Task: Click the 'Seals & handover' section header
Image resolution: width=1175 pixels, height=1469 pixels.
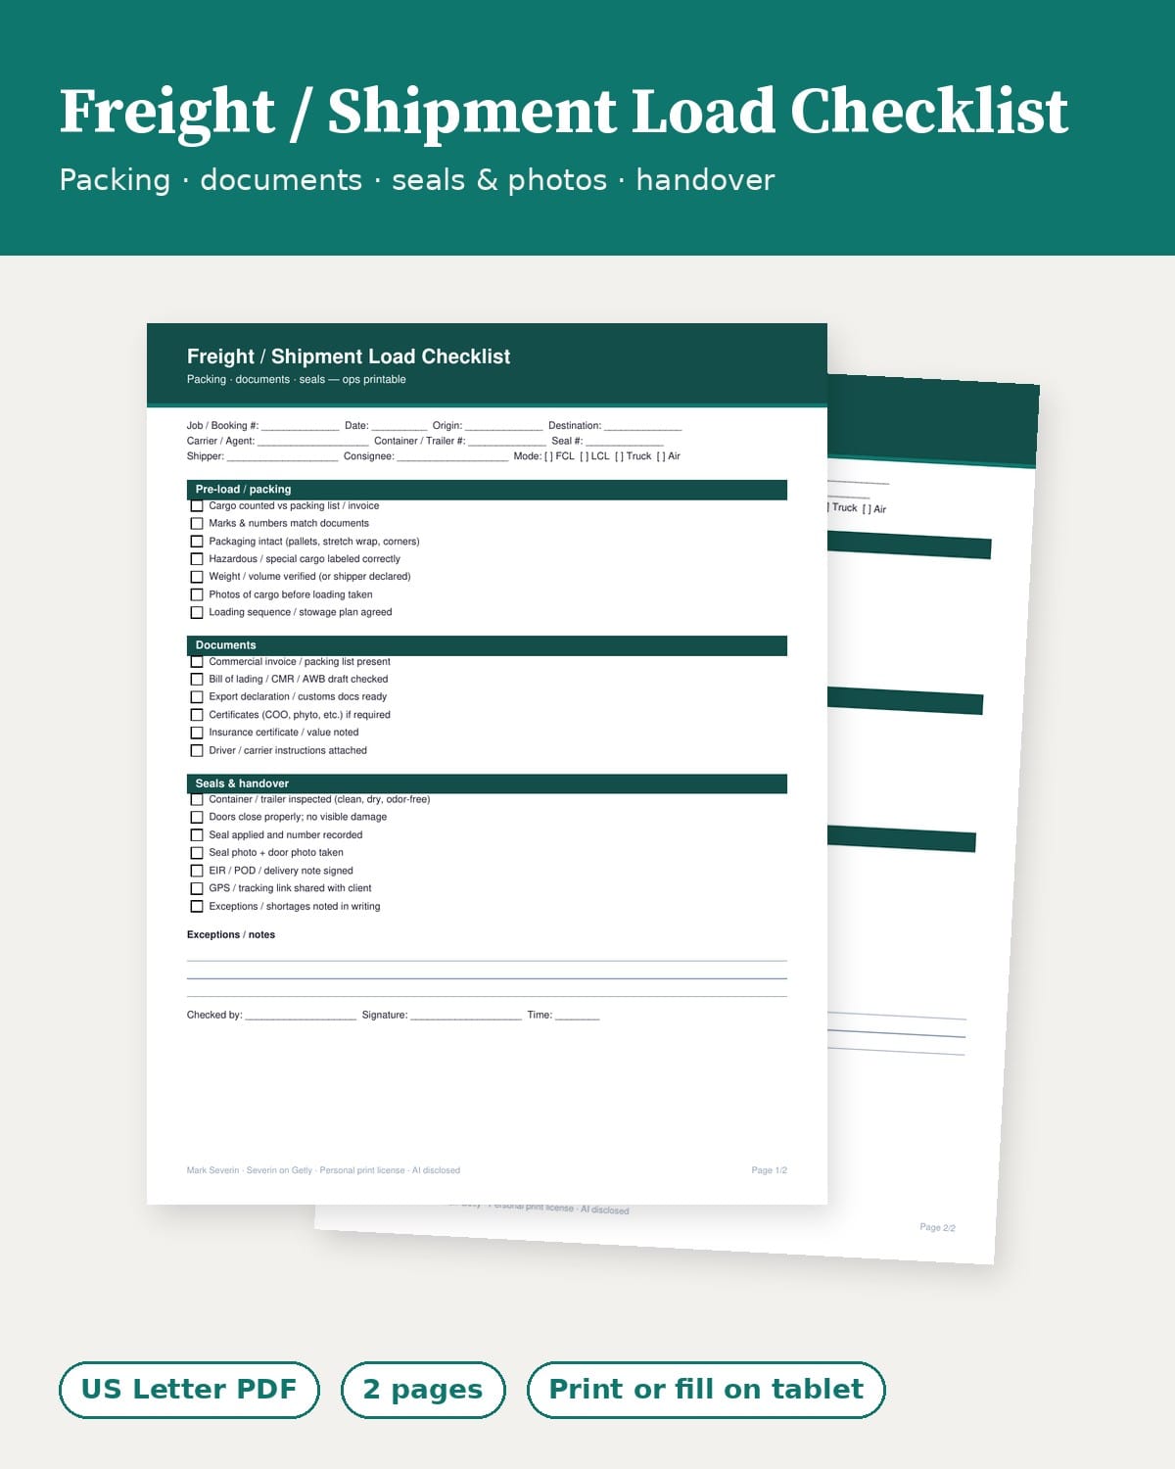Action: 487,783
